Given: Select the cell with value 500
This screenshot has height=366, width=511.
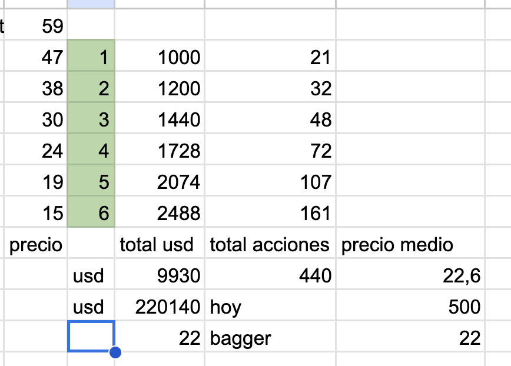Looking at the screenshot, I should (410, 307).
